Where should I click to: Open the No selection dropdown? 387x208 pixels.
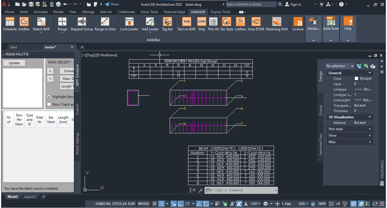click(x=340, y=66)
